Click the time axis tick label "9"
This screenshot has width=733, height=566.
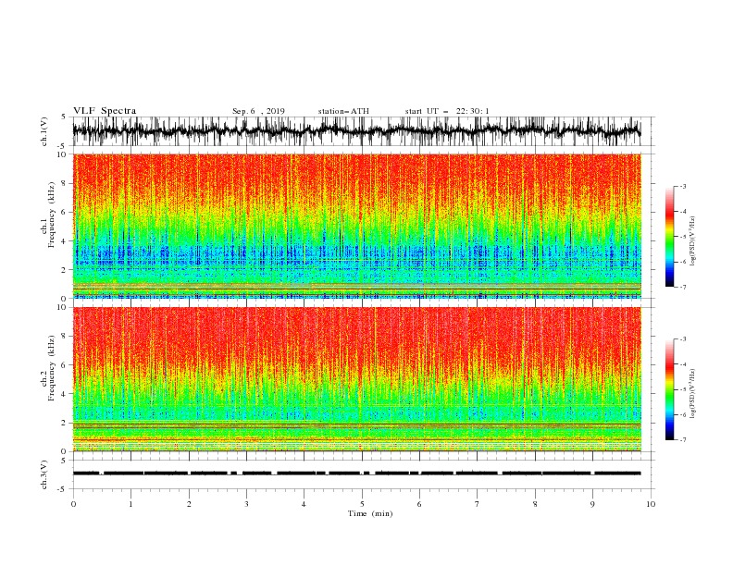pyautogui.click(x=592, y=504)
